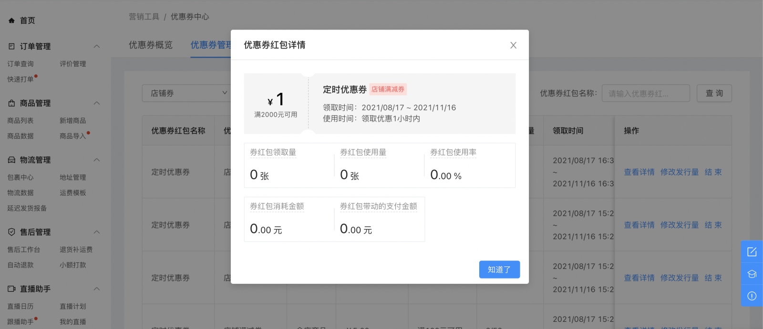The image size is (763, 329).
Task: Focus the coupon name search field
Action: click(x=645, y=93)
